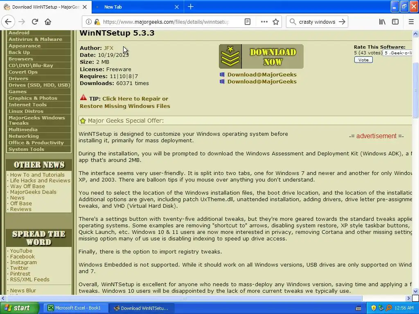This screenshot has width=419, height=314.
Task: Open the RSS/XML Feeds link
Action: click(29, 280)
